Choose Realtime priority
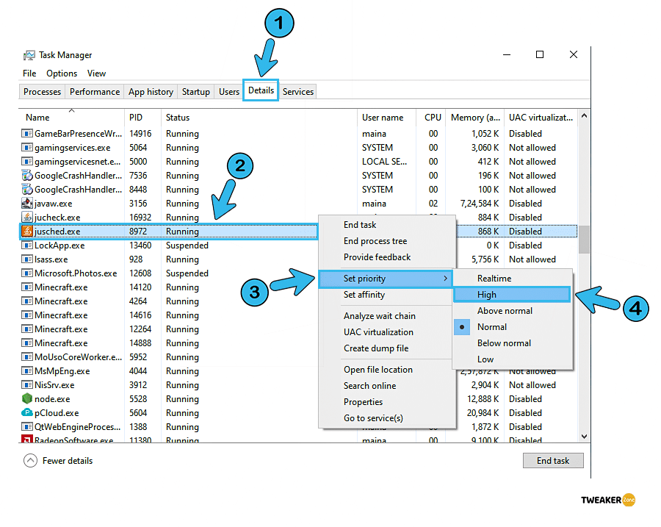Viewport: 661px width, 527px height. pos(513,279)
